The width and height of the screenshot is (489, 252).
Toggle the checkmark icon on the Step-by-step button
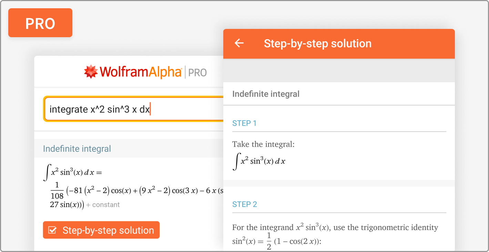point(52,230)
